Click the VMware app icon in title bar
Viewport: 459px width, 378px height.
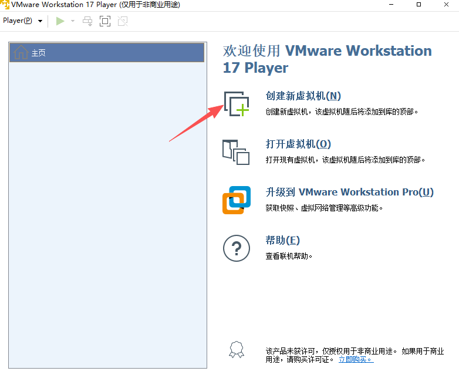click(5, 4)
